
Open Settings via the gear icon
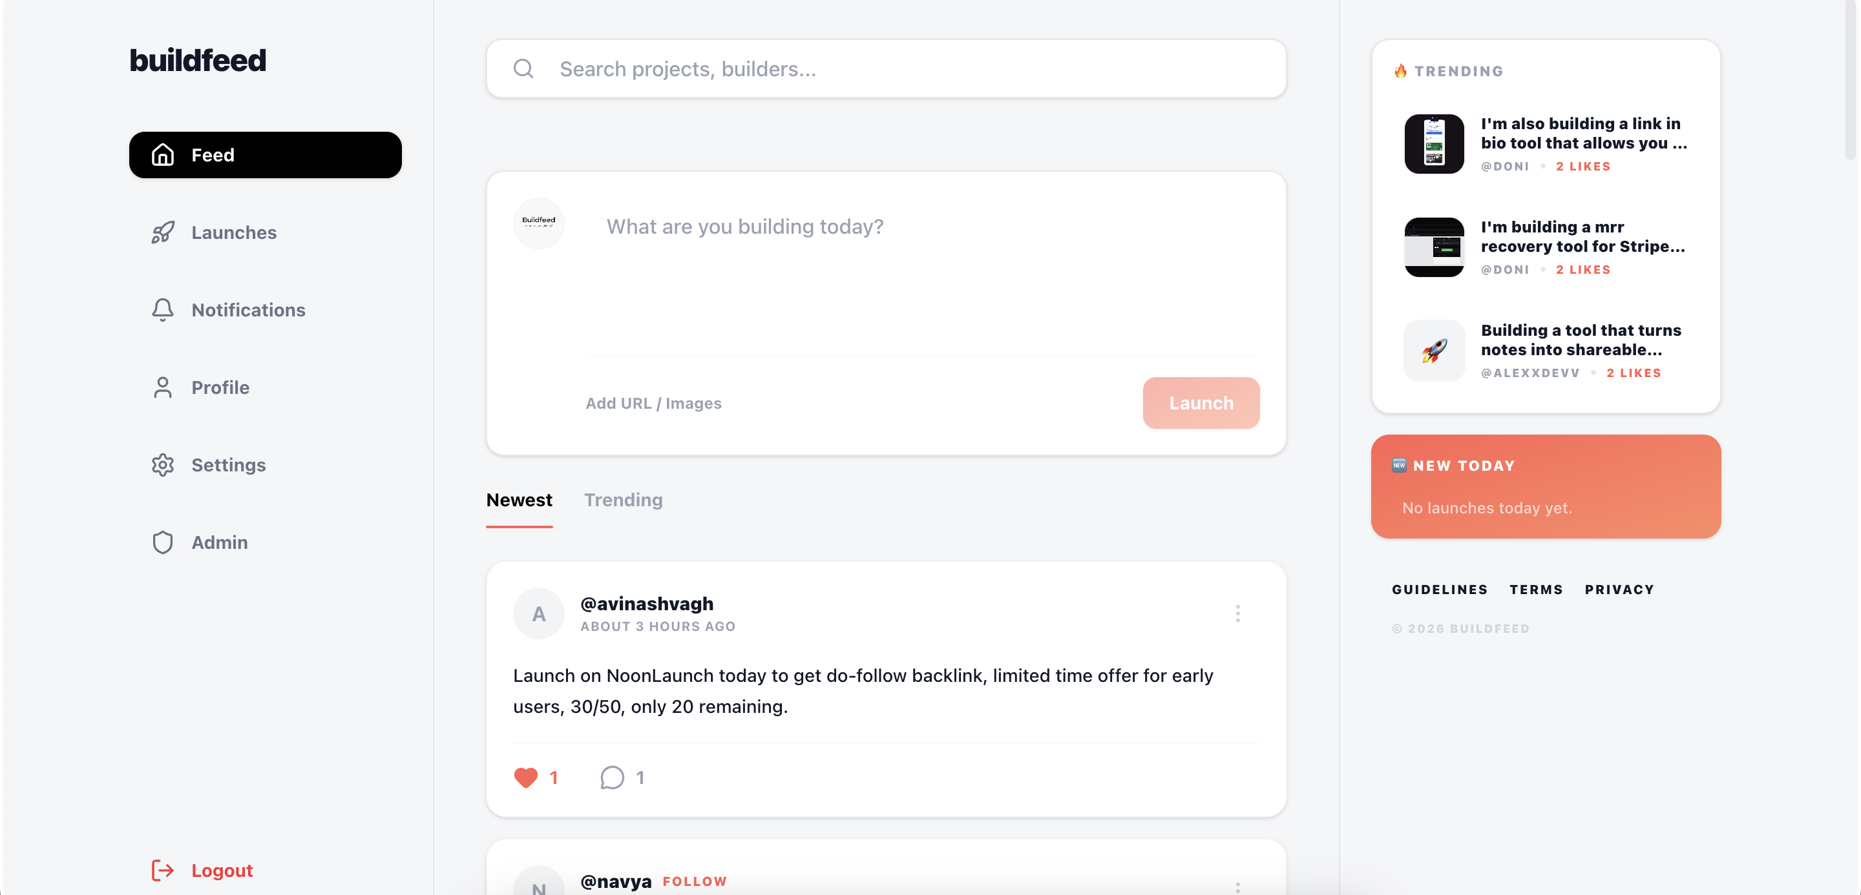point(162,465)
